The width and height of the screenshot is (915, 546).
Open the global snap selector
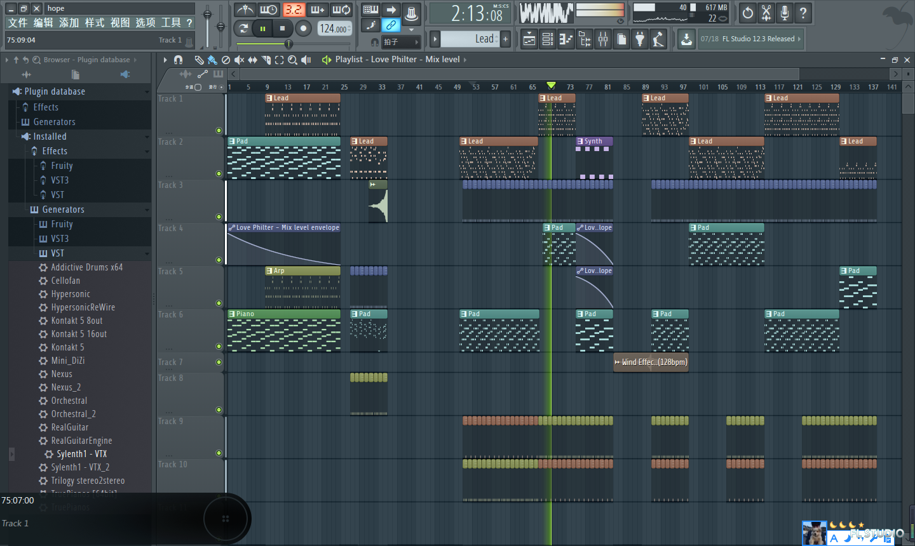point(400,42)
